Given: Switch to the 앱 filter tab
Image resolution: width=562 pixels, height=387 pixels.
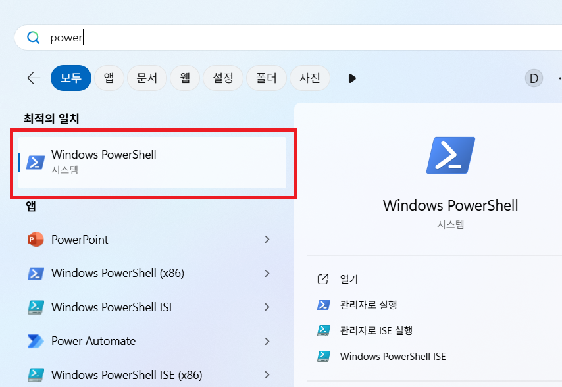Looking at the screenshot, I should pos(109,78).
